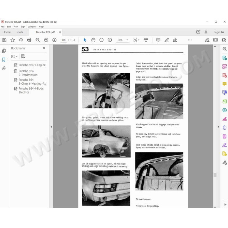The width and height of the screenshot is (228, 228).
Task: Switch to the Tools tab
Action: coord(20,32)
